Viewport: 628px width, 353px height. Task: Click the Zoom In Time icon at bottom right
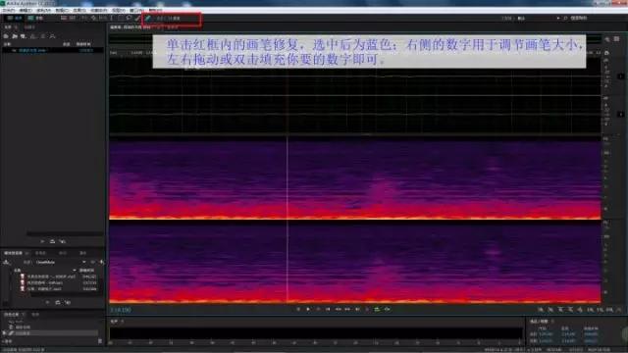pyautogui.click(x=560, y=310)
